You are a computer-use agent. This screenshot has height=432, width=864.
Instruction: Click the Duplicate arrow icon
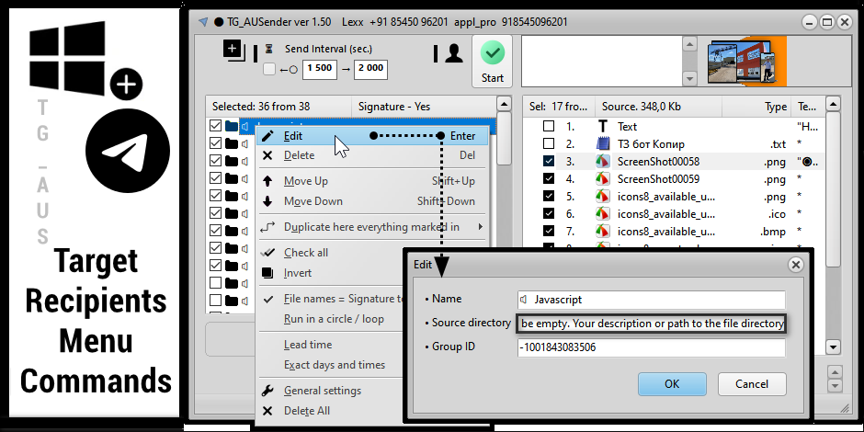tap(267, 227)
